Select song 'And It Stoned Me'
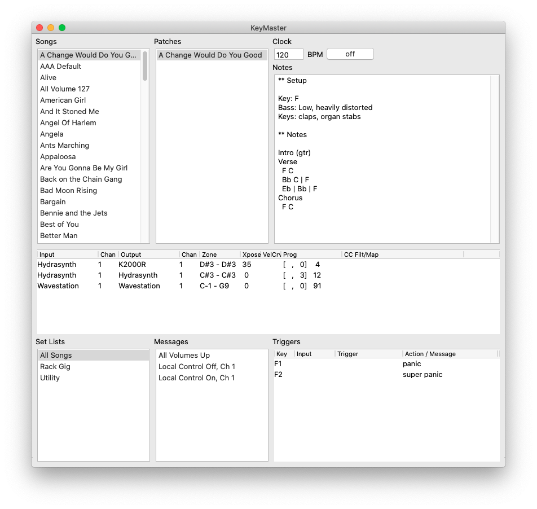537x509 pixels. (89, 112)
